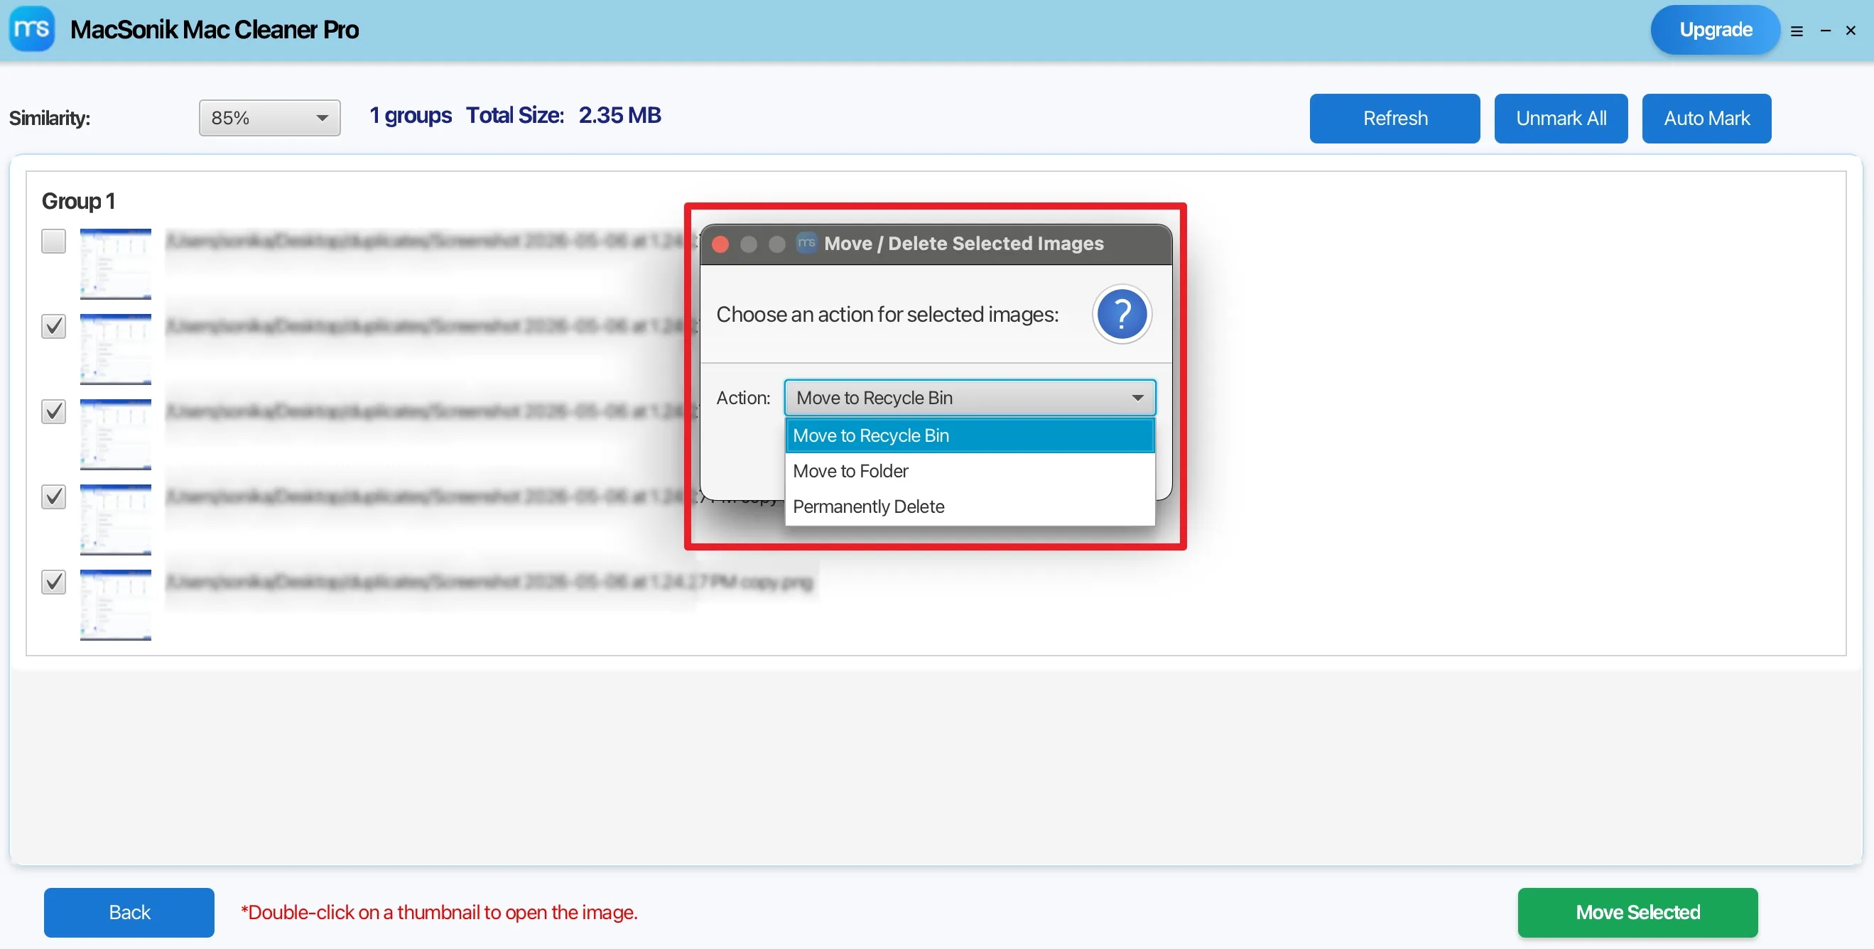Click the Back button
This screenshot has width=1874, height=949.
point(129,913)
